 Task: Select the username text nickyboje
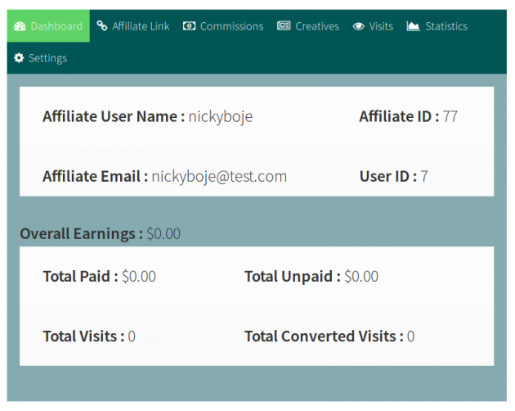coord(221,117)
